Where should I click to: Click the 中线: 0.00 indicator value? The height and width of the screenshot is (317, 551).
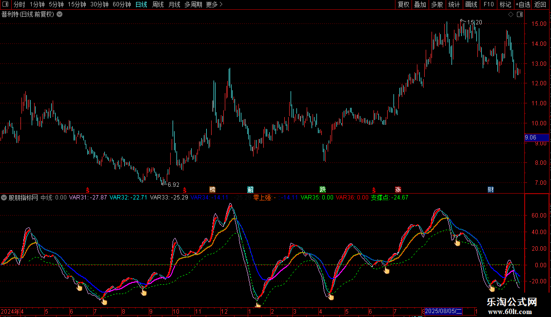pos(54,198)
